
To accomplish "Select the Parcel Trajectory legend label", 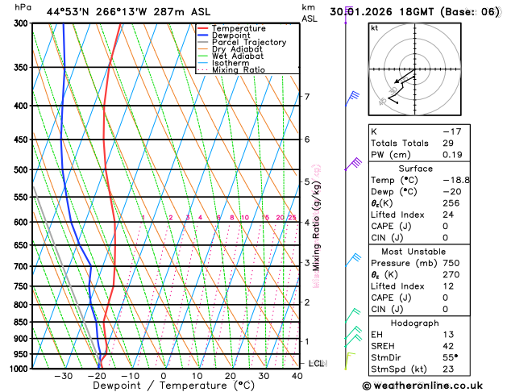I will click(x=249, y=43).
